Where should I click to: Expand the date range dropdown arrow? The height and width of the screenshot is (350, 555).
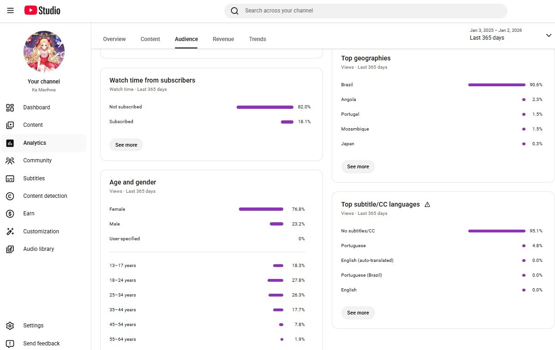[549, 35]
